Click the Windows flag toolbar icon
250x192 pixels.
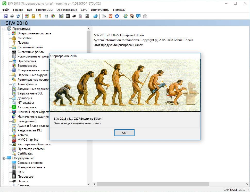click(x=27, y=16)
